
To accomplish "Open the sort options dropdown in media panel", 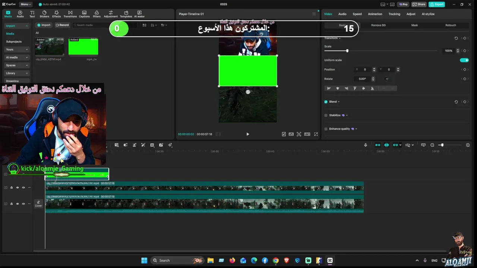I will click(154, 25).
